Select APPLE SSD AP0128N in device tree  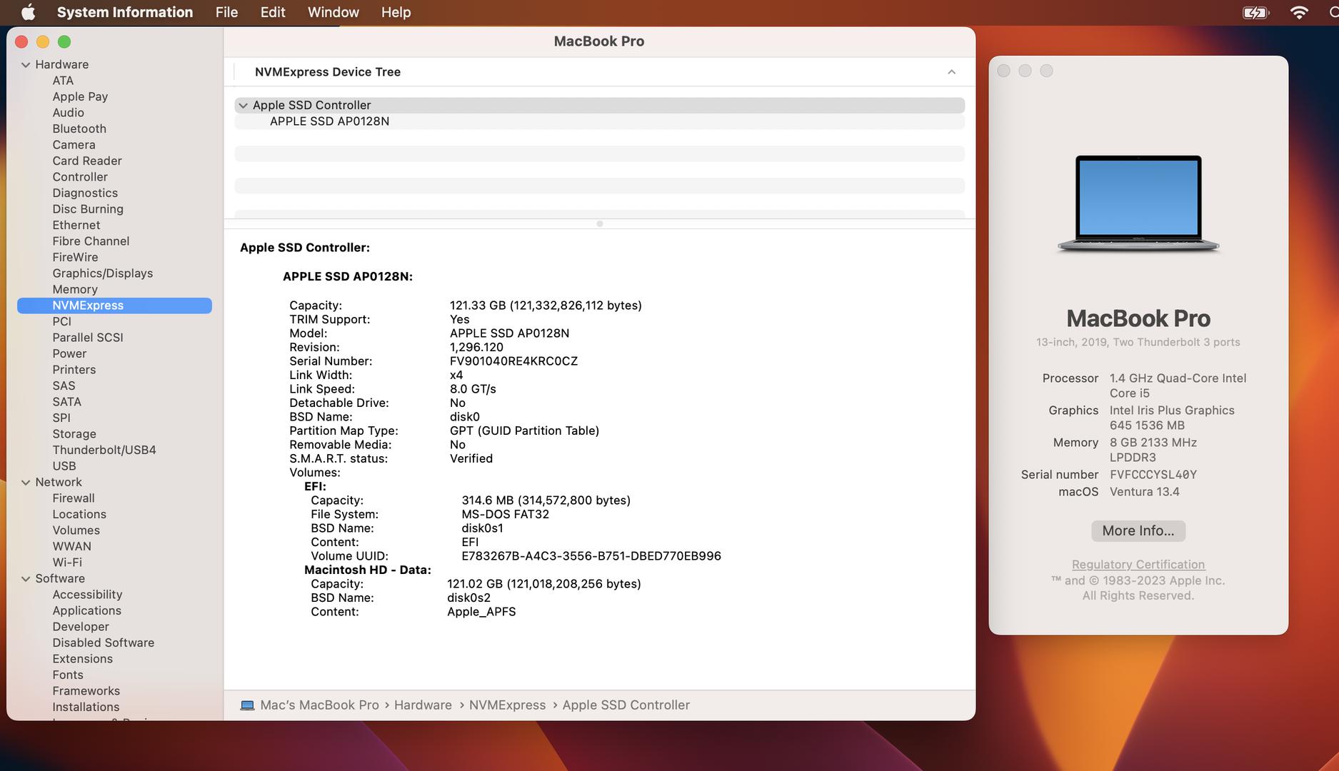(329, 121)
